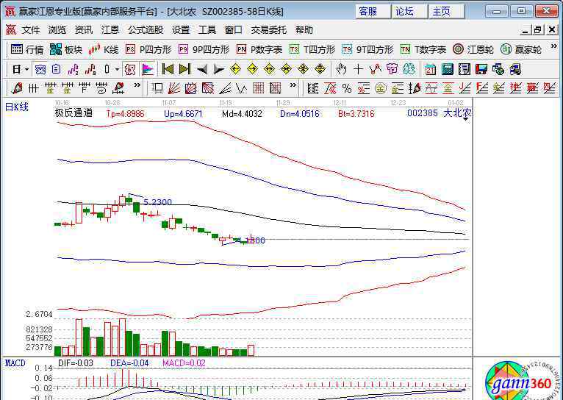Open the 行情 market quotes view
563x400 pixels.
pyautogui.click(x=27, y=49)
